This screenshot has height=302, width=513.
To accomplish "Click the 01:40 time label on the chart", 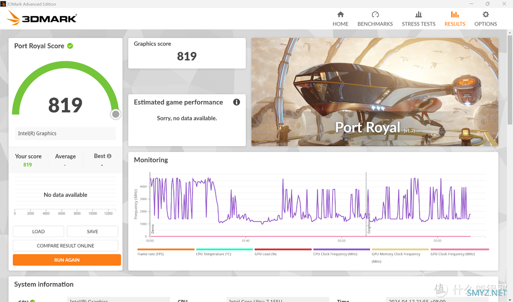I will click(x=246, y=240).
